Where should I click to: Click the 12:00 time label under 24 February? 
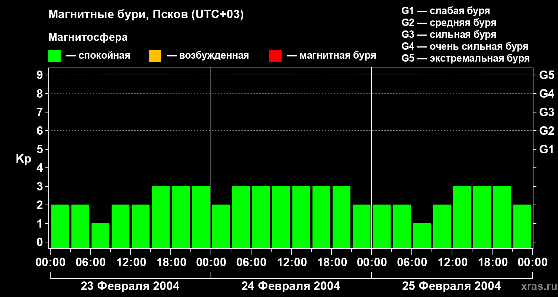click(x=291, y=262)
